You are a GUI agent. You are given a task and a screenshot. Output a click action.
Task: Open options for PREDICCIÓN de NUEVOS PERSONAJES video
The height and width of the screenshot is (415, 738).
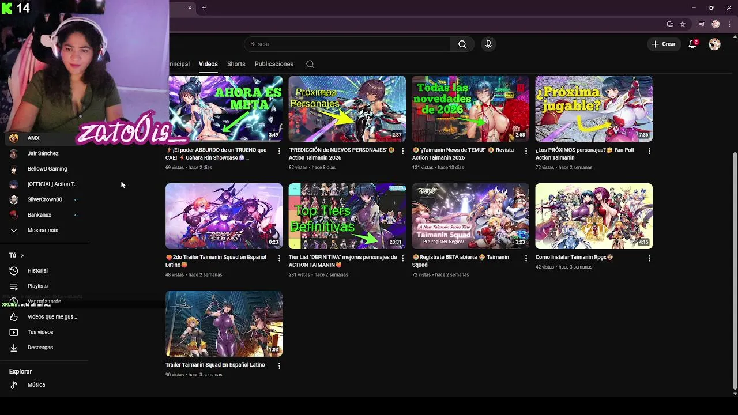(402, 151)
